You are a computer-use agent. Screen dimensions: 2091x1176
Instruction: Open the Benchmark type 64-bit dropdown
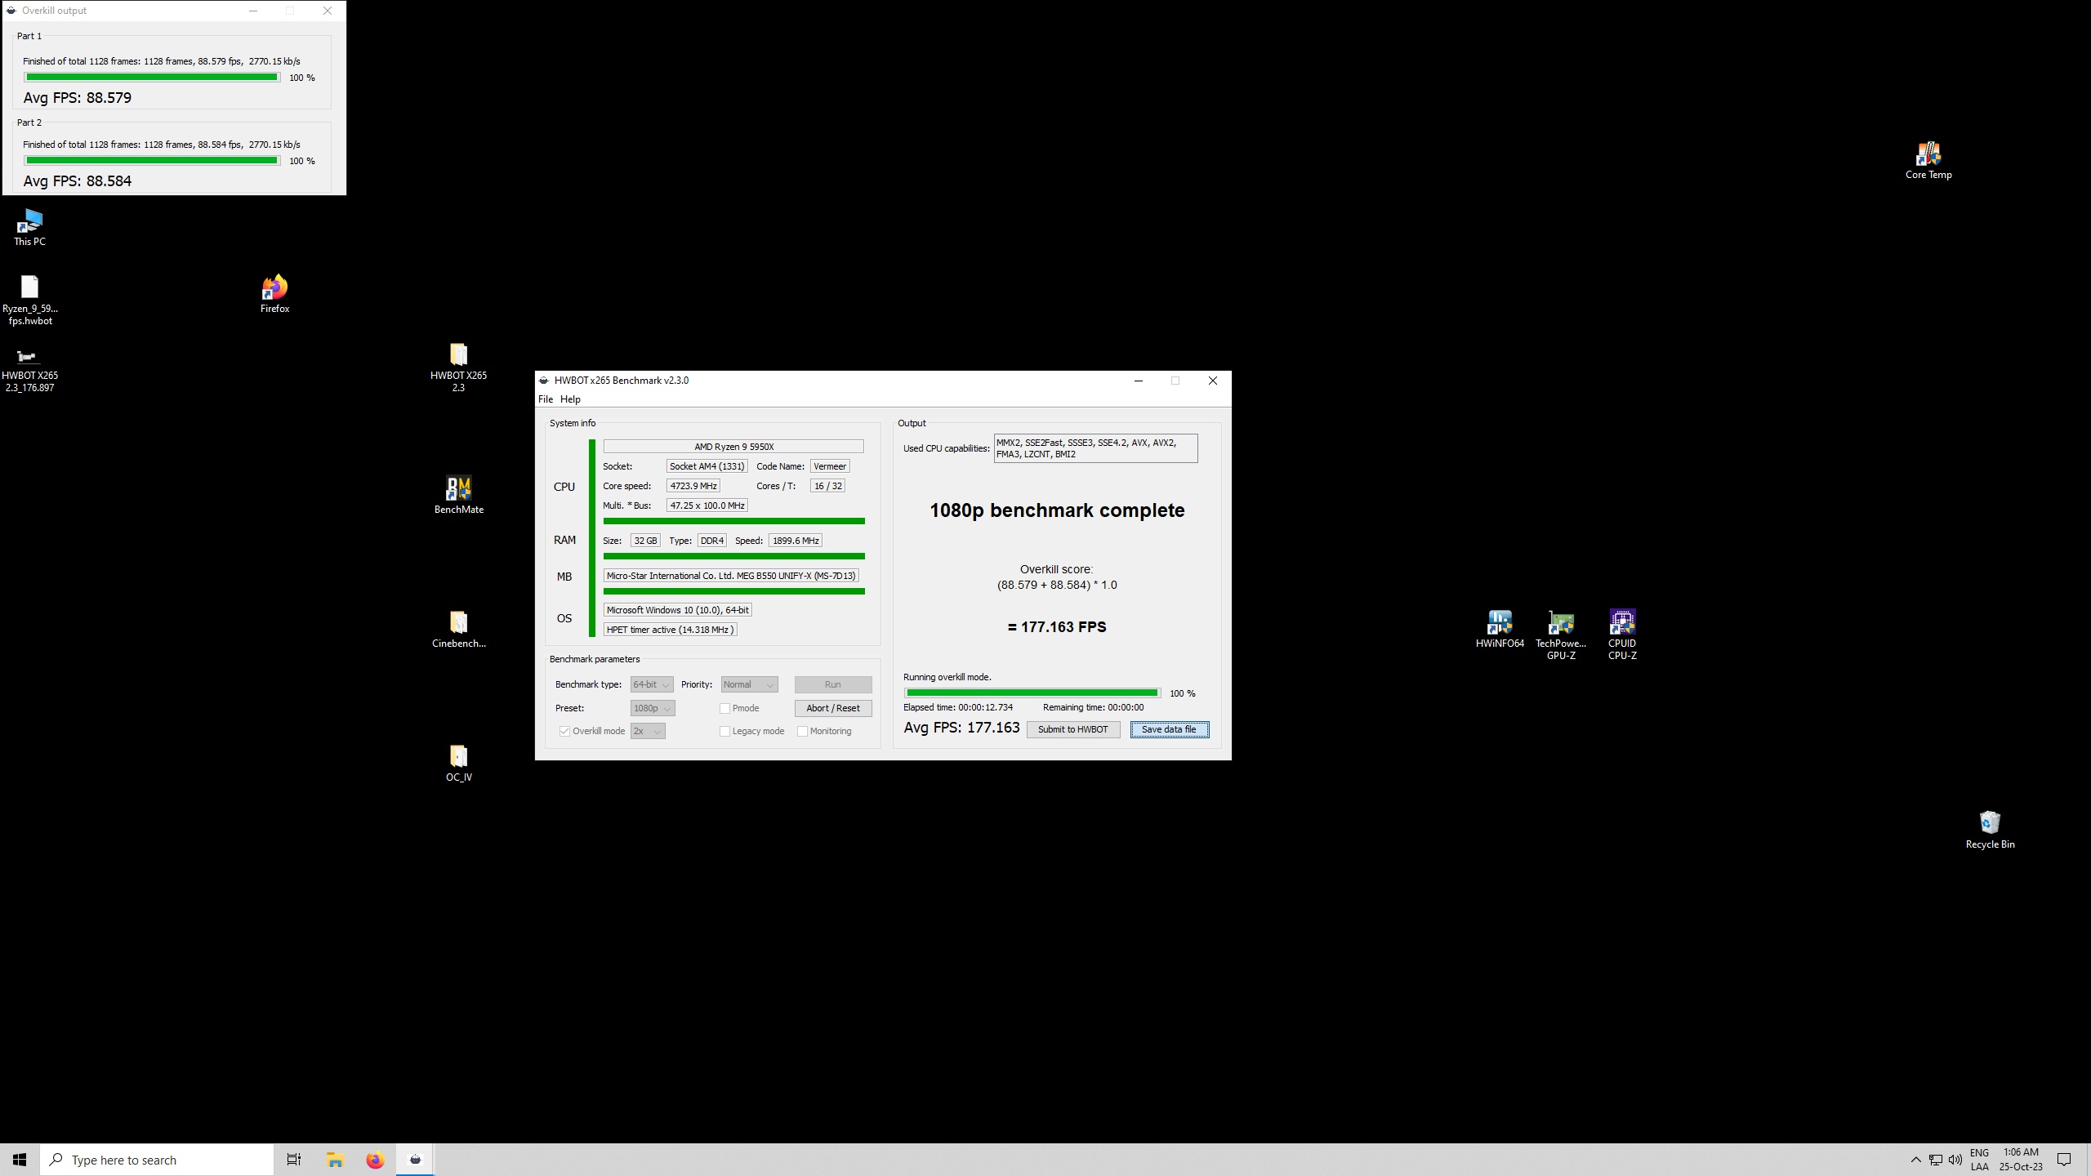[x=652, y=684]
